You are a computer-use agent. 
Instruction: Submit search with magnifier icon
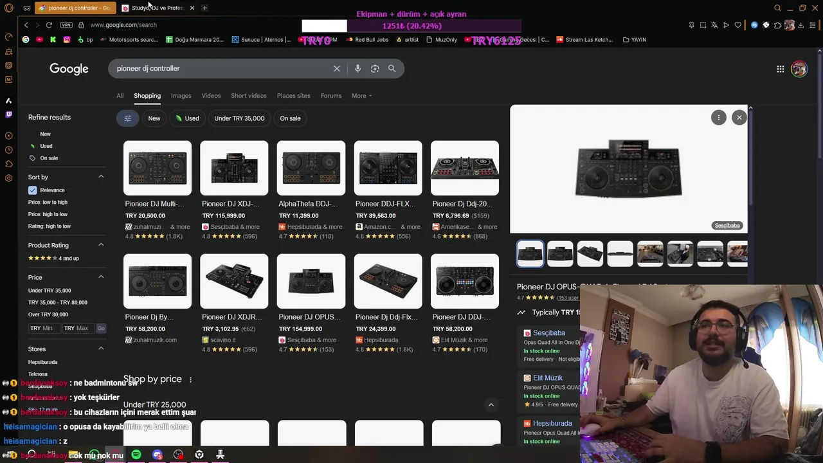pos(392,68)
